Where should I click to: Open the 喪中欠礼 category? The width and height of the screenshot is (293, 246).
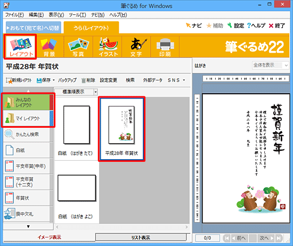tap(27, 214)
